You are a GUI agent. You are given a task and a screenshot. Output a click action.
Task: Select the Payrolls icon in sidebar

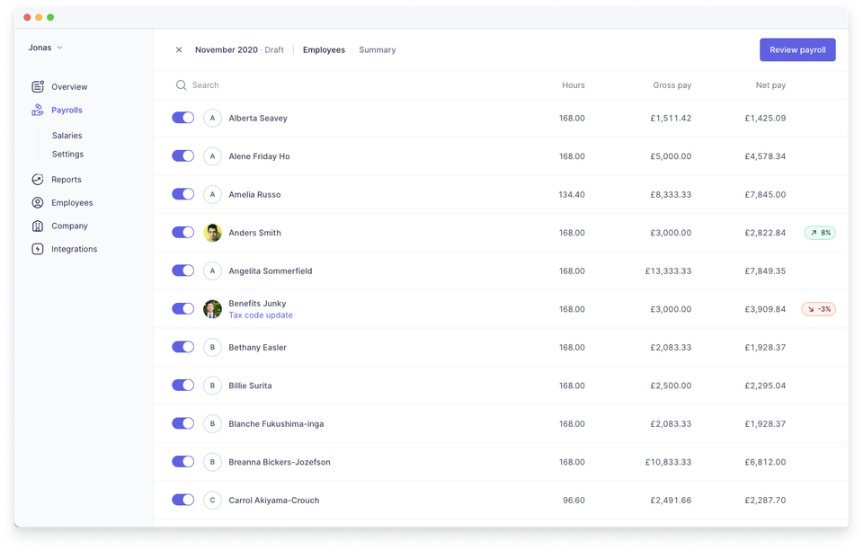coord(37,109)
